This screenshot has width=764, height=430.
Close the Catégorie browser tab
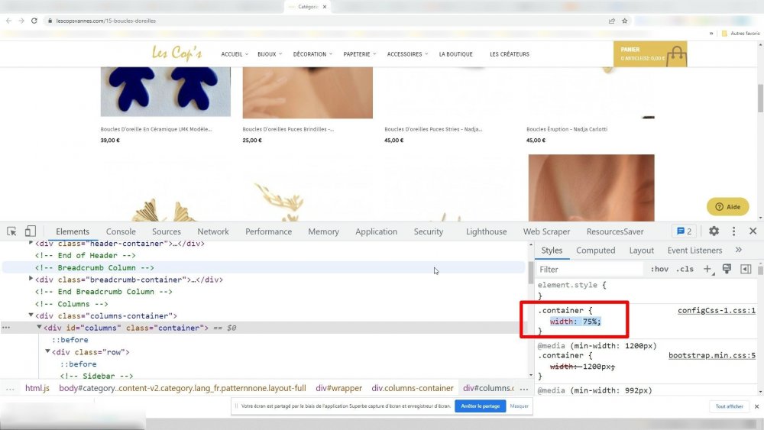[x=325, y=7]
